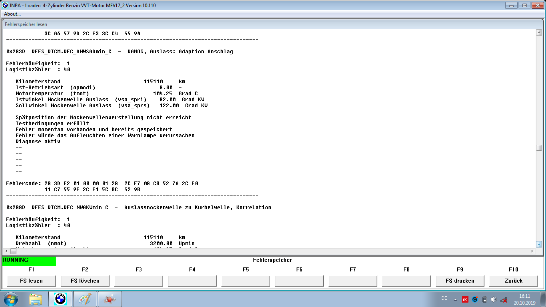The image size is (546, 307).
Task: Open the Windows Start menu
Action: click(11, 299)
